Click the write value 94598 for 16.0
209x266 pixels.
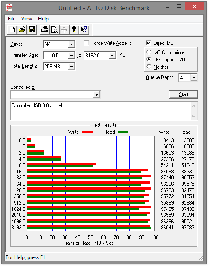[167, 172]
